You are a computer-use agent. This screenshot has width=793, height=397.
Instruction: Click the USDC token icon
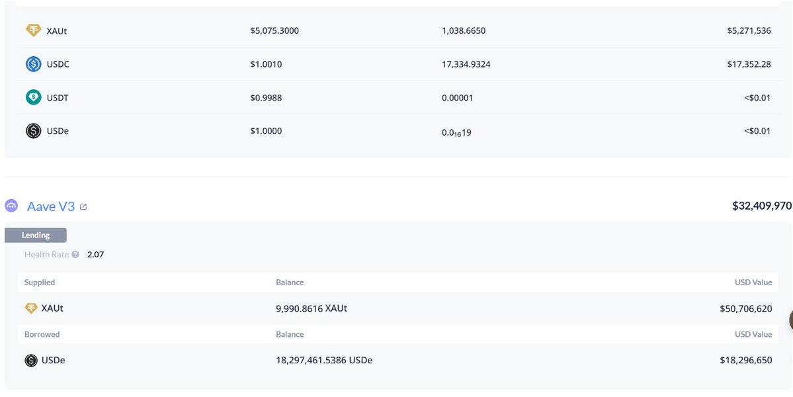33,64
